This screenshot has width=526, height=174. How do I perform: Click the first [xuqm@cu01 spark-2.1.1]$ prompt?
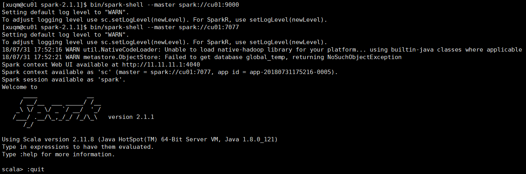coord(44,5)
